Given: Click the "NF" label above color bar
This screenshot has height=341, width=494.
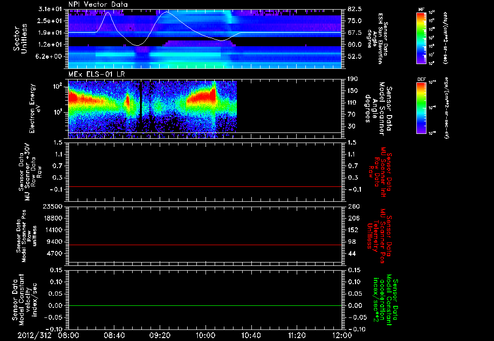Looking at the screenshot, I should 421,10.
